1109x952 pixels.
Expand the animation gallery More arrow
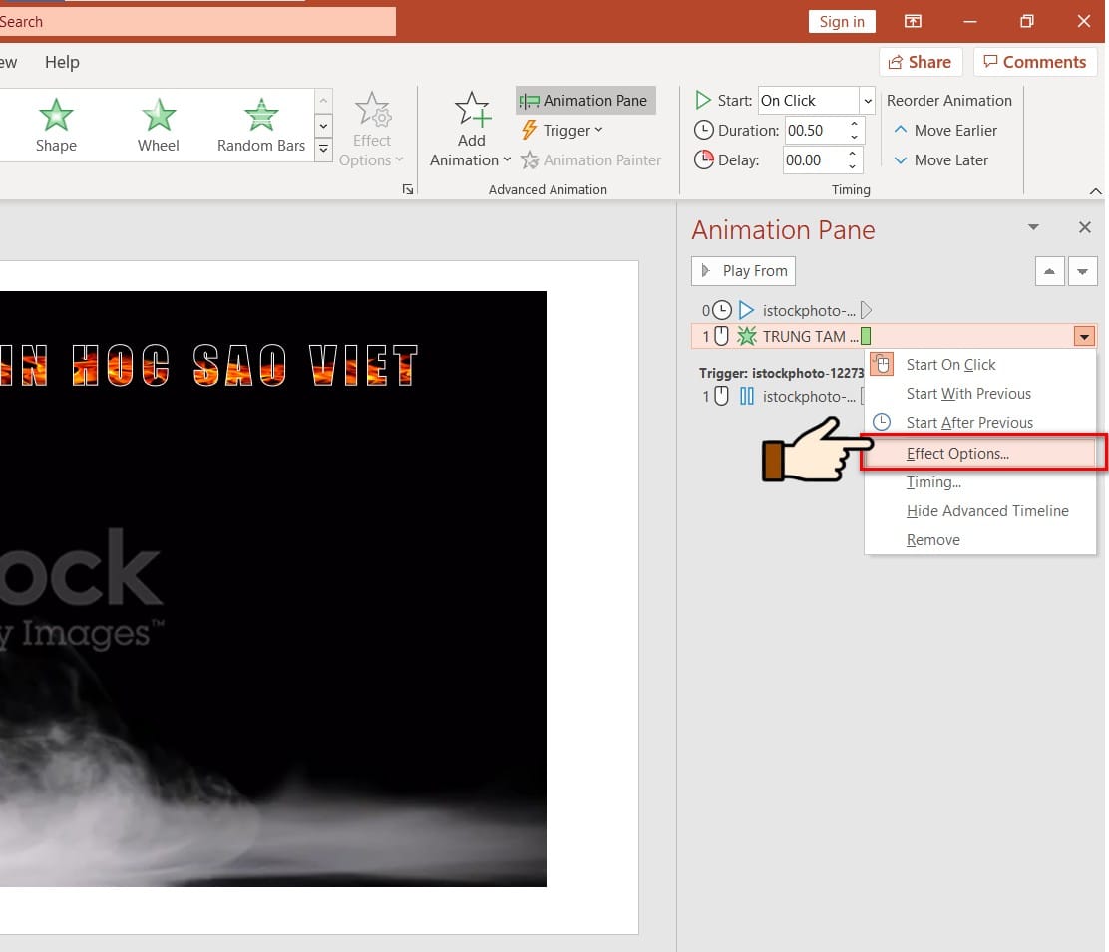point(323,150)
